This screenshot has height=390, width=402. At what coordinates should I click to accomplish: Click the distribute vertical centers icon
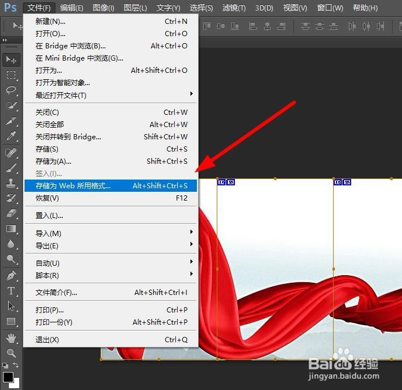point(319,26)
